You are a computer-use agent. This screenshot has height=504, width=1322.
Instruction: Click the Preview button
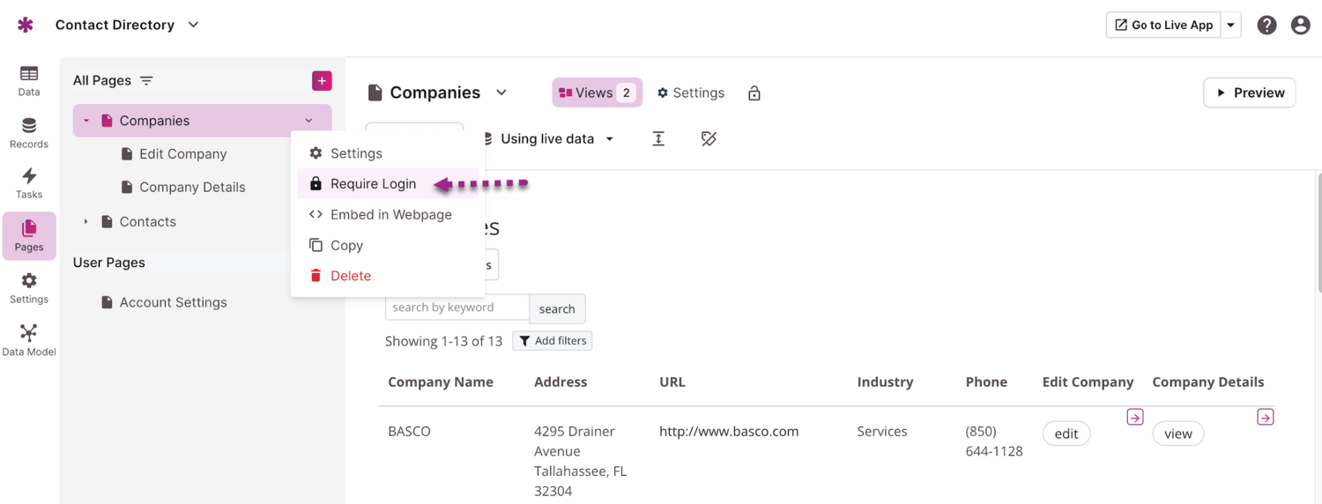pos(1249,93)
